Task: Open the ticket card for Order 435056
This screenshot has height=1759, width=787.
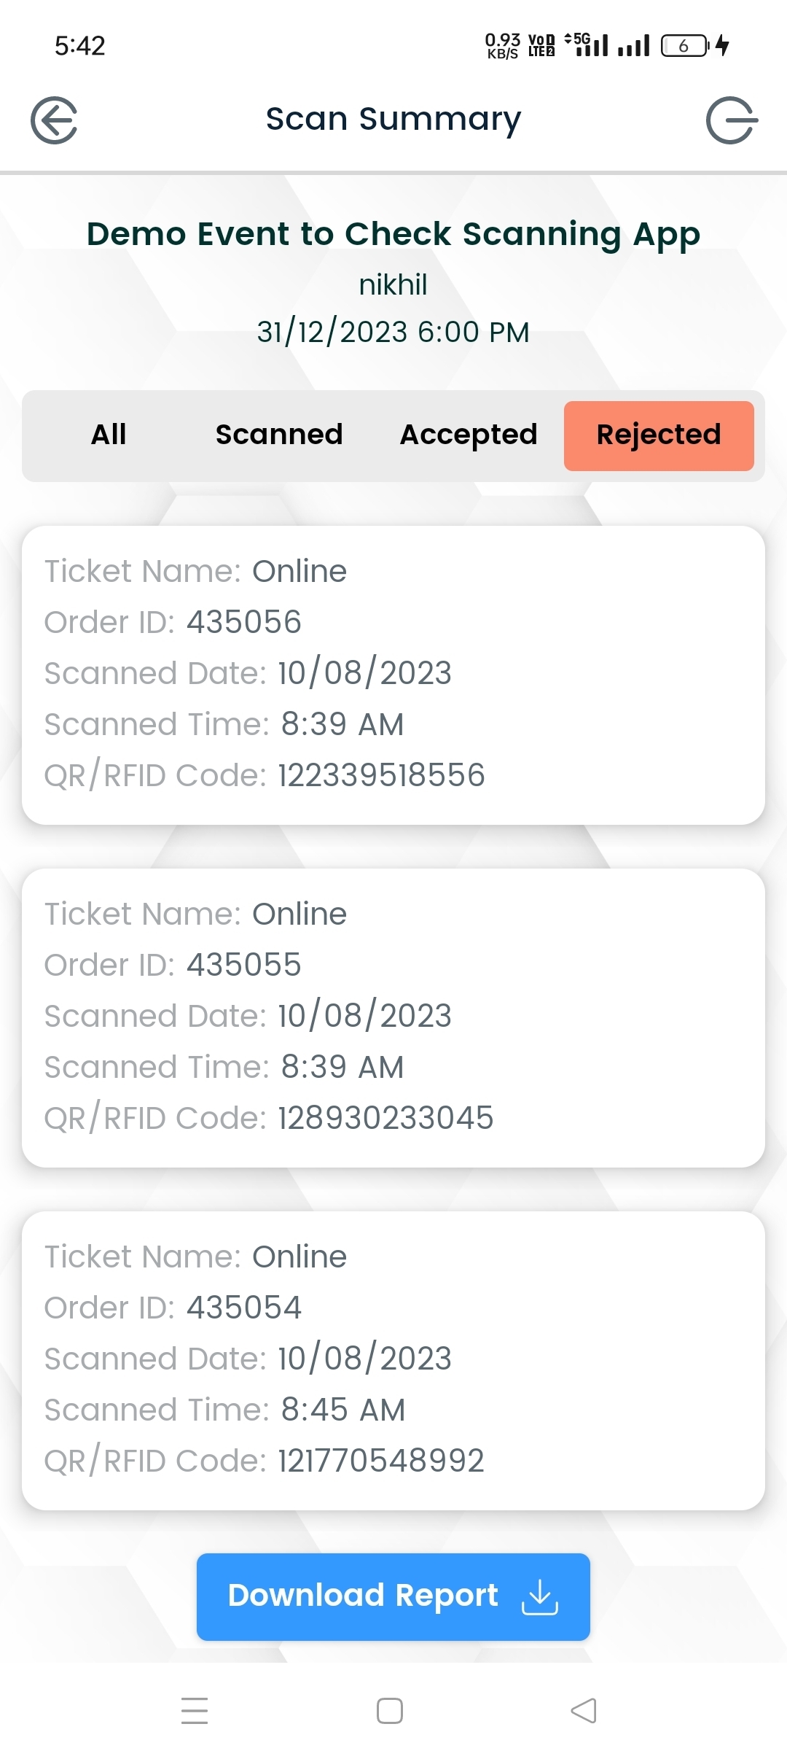Action: [x=393, y=675]
